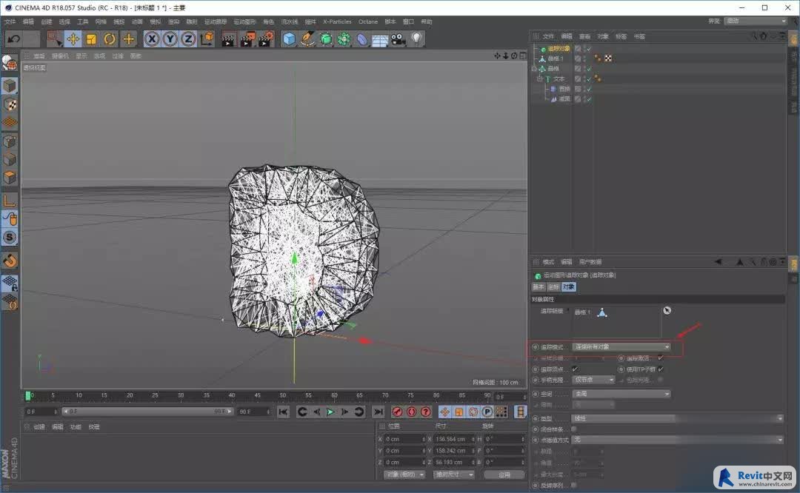
Task: Toggle the Z axis lock
Action: [188, 38]
